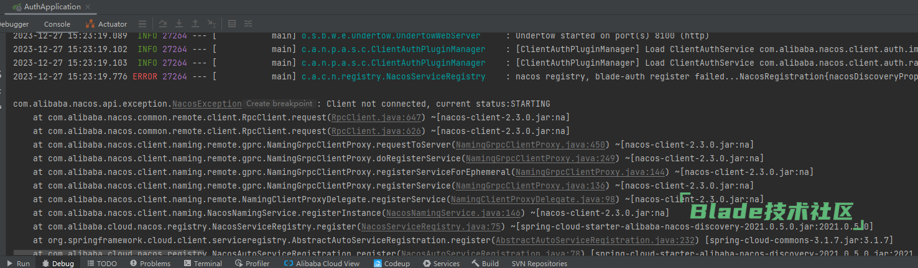Image resolution: width=918 pixels, height=268 pixels.
Task: Click the Run to Cursor icon
Action: pyautogui.click(x=211, y=24)
